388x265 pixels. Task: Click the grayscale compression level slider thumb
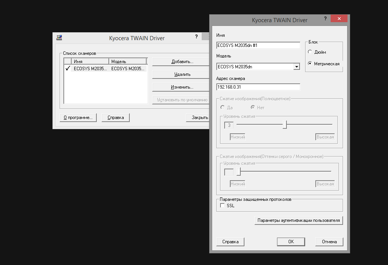coord(238,172)
